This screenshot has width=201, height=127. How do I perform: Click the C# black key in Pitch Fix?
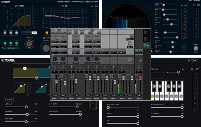tap(154, 86)
